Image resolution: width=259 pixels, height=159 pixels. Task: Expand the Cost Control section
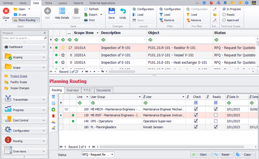pyautogui.click(x=25, y=120)
